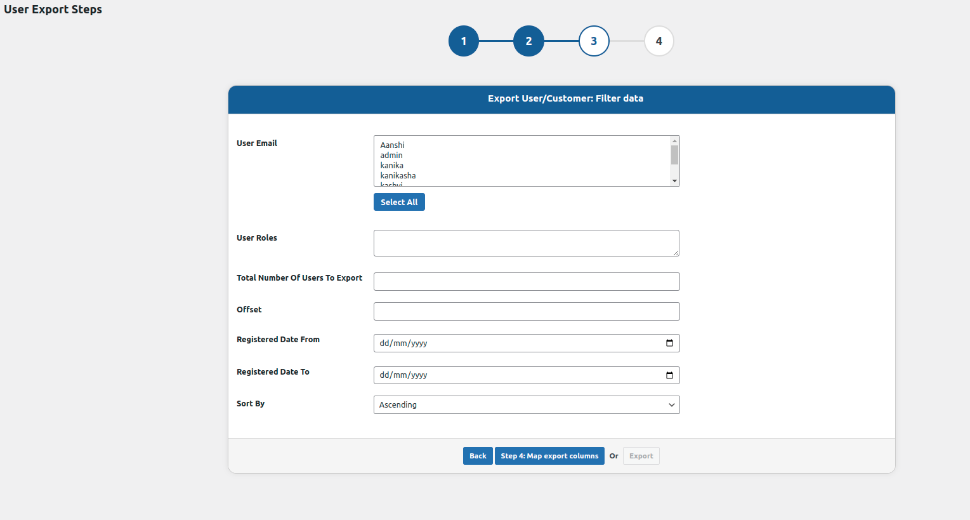Image resolution: width=970 pixels, height=520 pixels.
Task: Click Select All users button
Action: coord(399,203)
